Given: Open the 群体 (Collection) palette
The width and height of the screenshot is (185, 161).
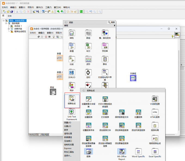Looking at the screenshot, I should 105,59.
